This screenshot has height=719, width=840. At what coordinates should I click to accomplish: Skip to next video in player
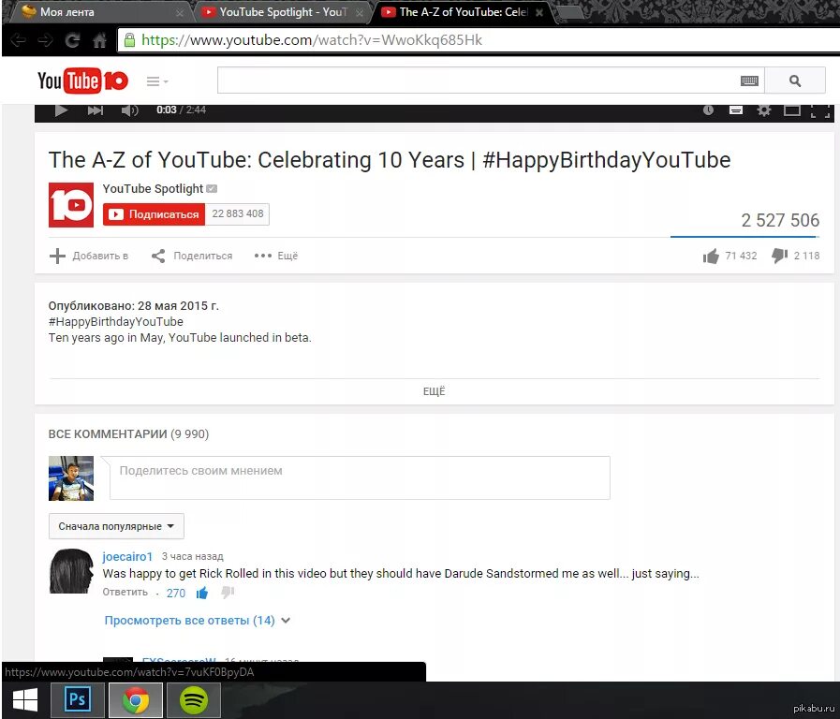pyautogui.click(x=96, y=110)
